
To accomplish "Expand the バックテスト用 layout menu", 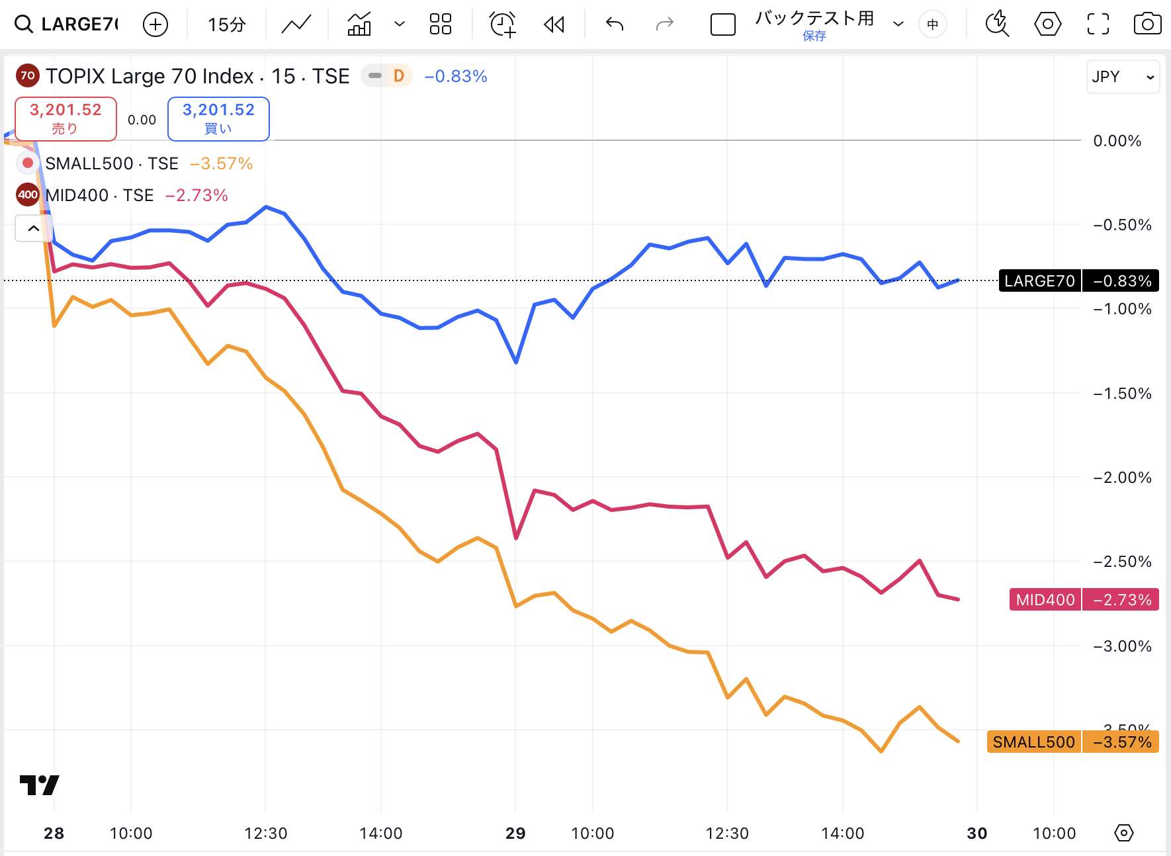I will tap(898, 24).
